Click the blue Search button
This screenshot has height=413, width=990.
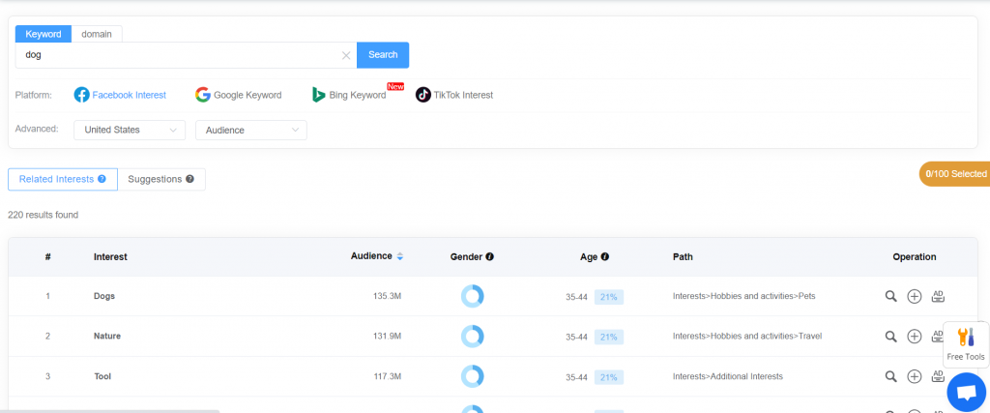pos(383,55)
